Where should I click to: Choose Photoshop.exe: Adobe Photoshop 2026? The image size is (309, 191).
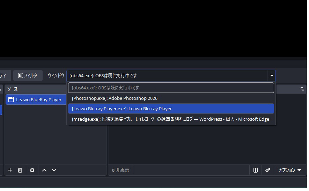pos(171,98)
